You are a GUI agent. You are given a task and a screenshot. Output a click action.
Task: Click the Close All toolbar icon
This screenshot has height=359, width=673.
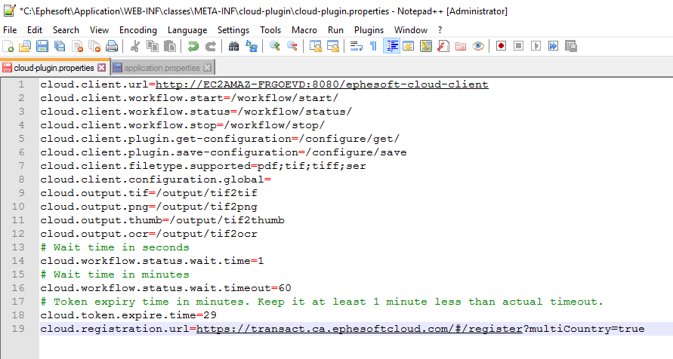tap(94, 46)
